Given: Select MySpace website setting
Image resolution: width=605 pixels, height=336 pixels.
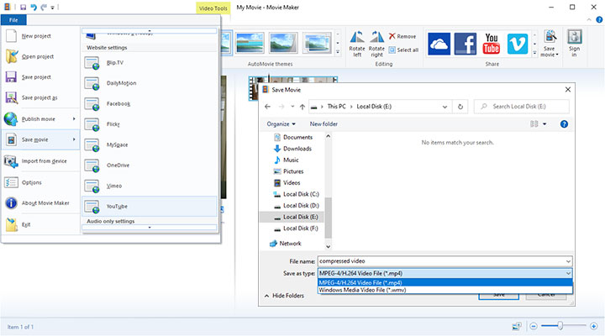Looking at the screenshot, I should pos(150,144).
